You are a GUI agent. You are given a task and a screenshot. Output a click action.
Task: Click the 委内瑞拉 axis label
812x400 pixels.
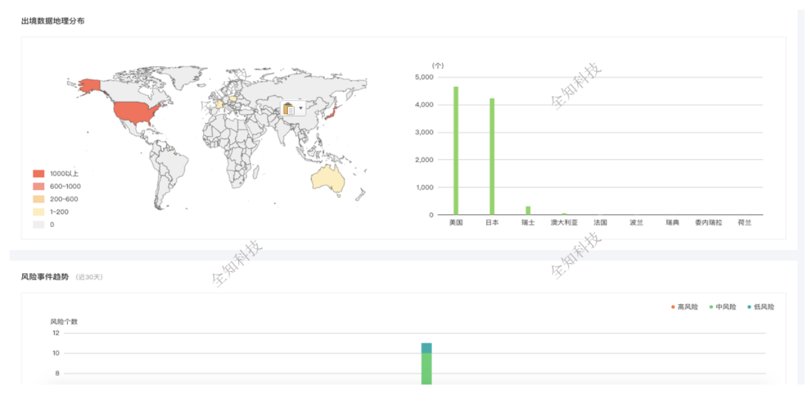pyautogui.click(x=709, y=223)
